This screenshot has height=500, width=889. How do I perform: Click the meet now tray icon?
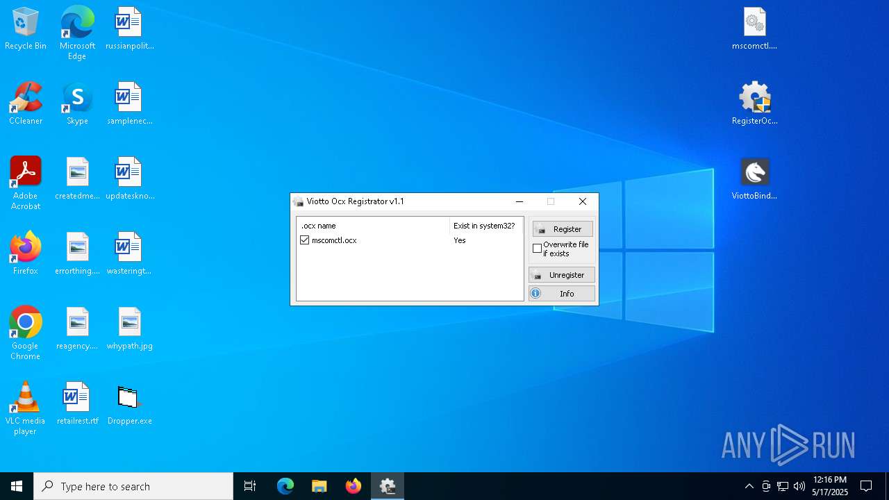tap(766, 486)
